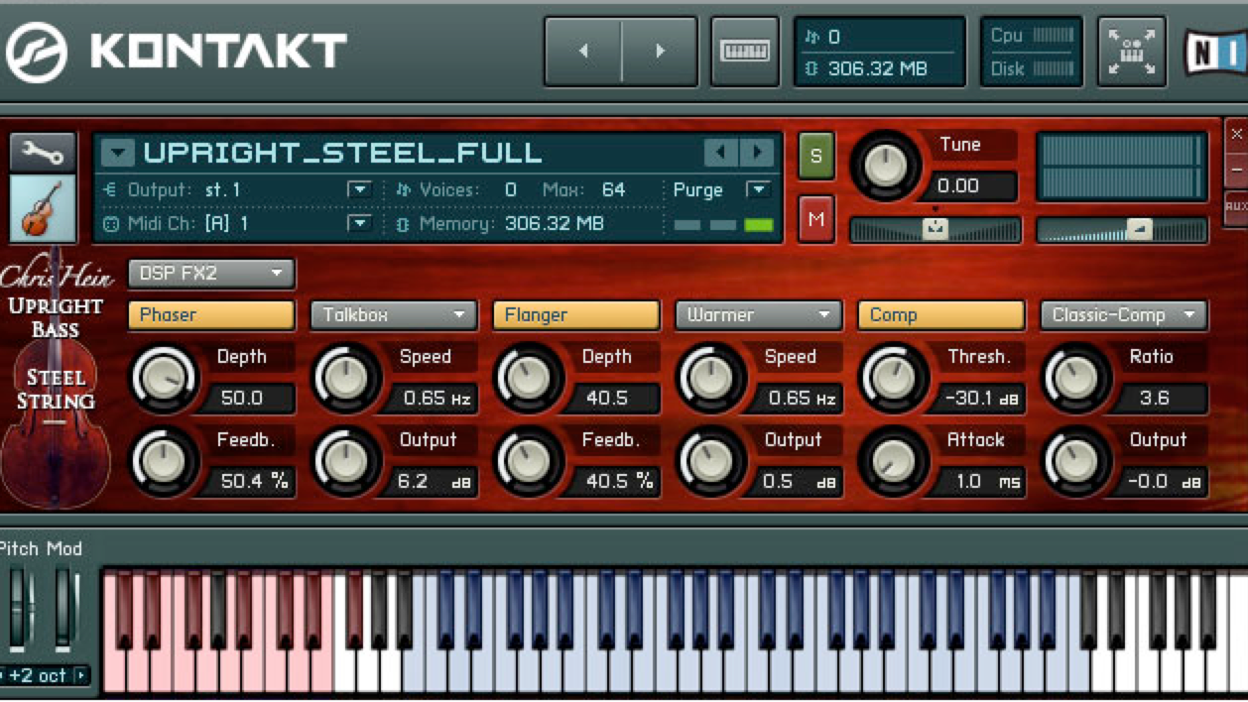Open the DSP FX2 page dropdown
1248x702 pixels.
(x=210, y=273)
